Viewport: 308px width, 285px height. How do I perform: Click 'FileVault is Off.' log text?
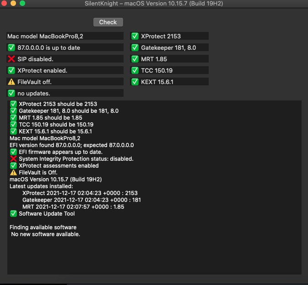click(38, 173)
